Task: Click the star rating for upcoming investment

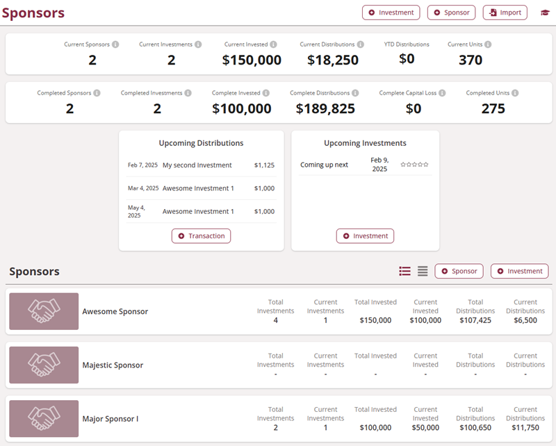Action: pos(414,165)
